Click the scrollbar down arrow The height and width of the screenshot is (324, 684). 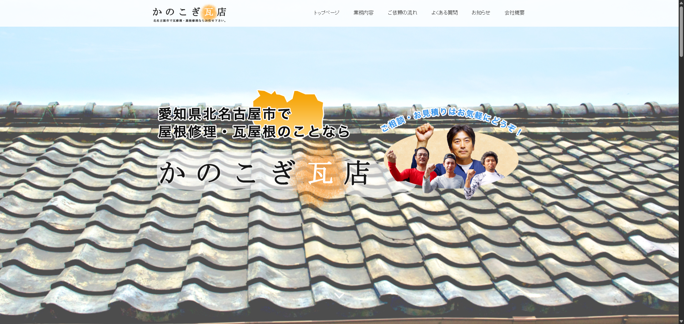point(681,321)
